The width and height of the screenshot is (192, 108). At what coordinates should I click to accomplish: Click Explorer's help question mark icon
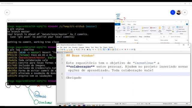pos(187,24)
